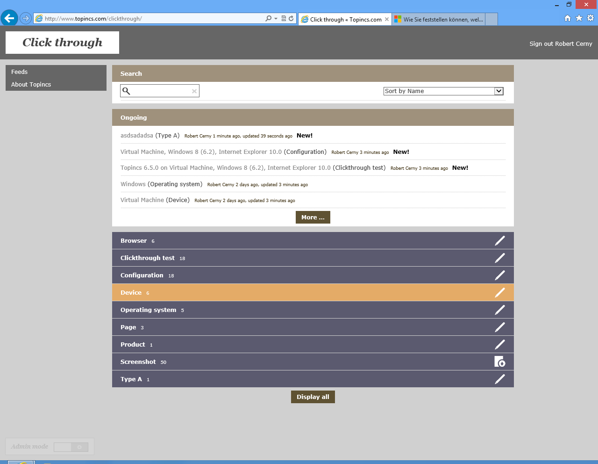Select About Topincs in sidebar
598x464 pixels.
point(31,85)
